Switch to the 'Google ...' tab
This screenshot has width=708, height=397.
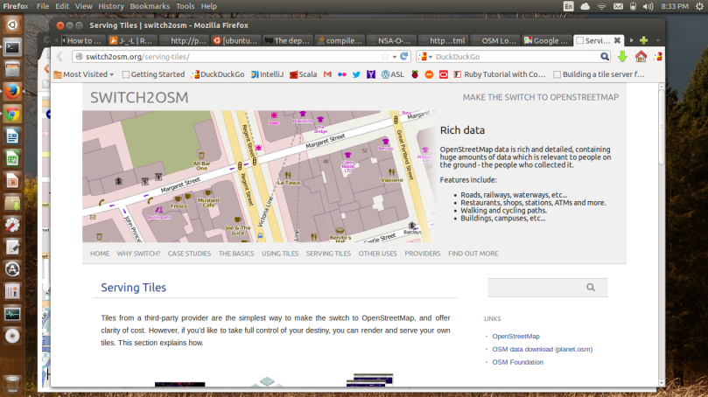(x=546, y=40)
